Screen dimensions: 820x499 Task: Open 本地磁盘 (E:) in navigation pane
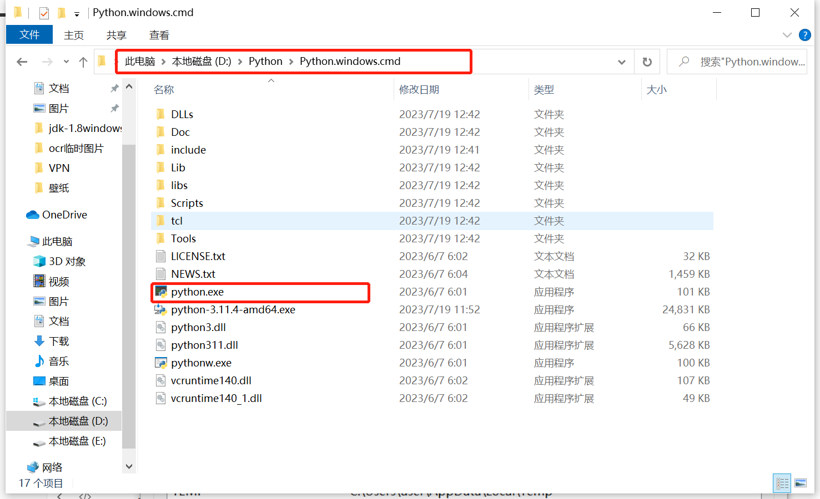[77, 441]
